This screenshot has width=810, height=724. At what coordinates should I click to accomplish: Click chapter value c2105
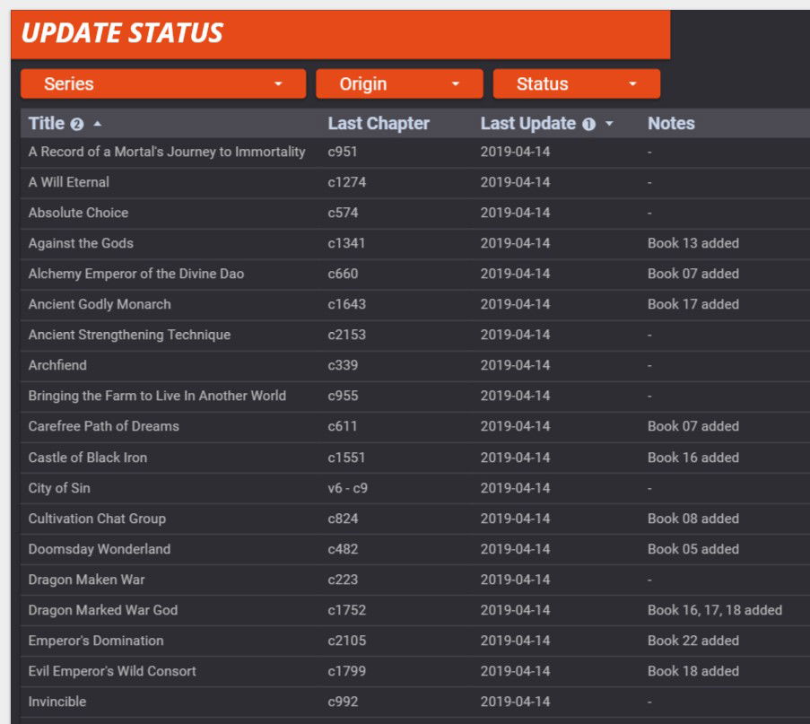pyautogui.click(x=346, y=641)
